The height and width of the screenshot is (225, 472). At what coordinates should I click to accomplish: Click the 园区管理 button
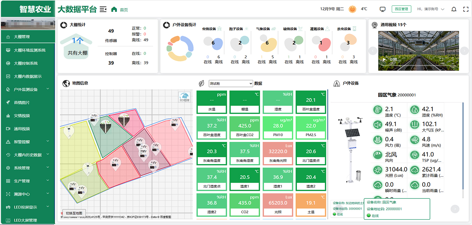pyautogui.click(x=401, y=9)
